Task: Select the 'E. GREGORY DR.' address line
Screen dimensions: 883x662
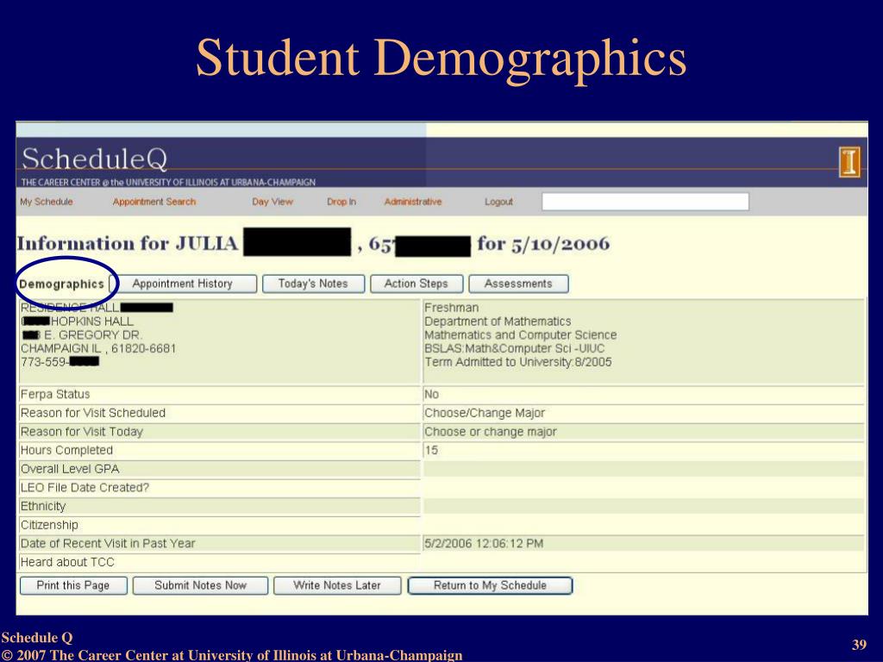Action: coord(82,335)
